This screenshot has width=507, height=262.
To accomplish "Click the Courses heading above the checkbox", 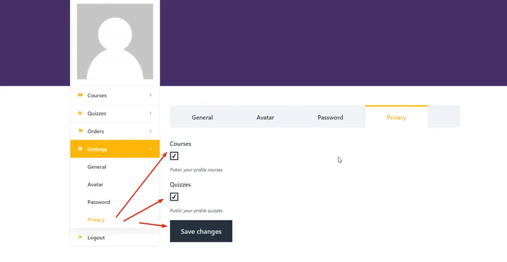I will [180, 144].
